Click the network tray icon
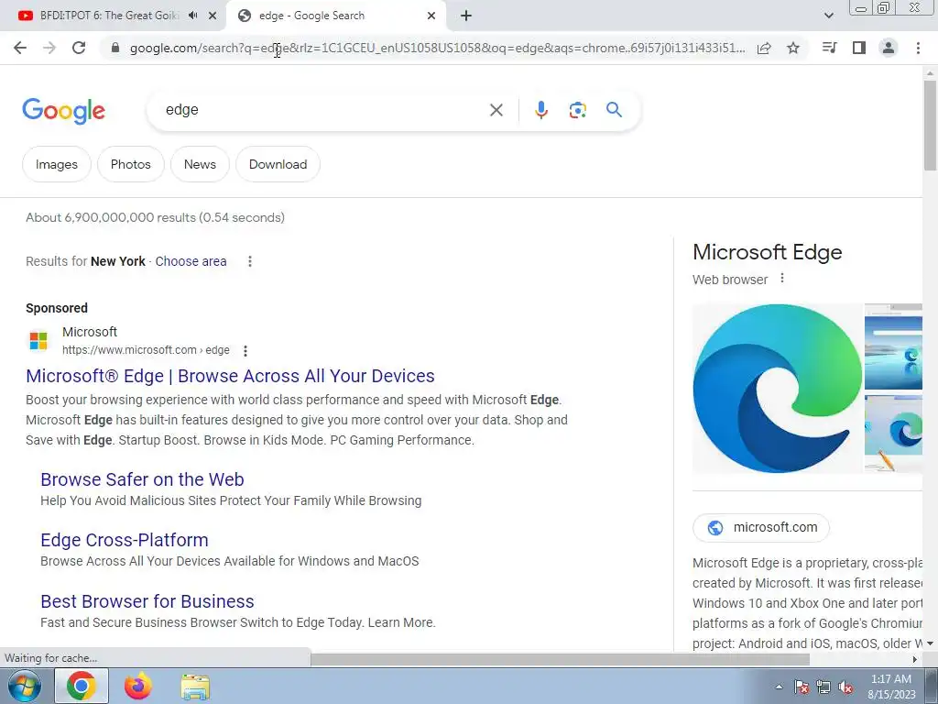This screenshot has width=938, height=704. click(823, 687)
